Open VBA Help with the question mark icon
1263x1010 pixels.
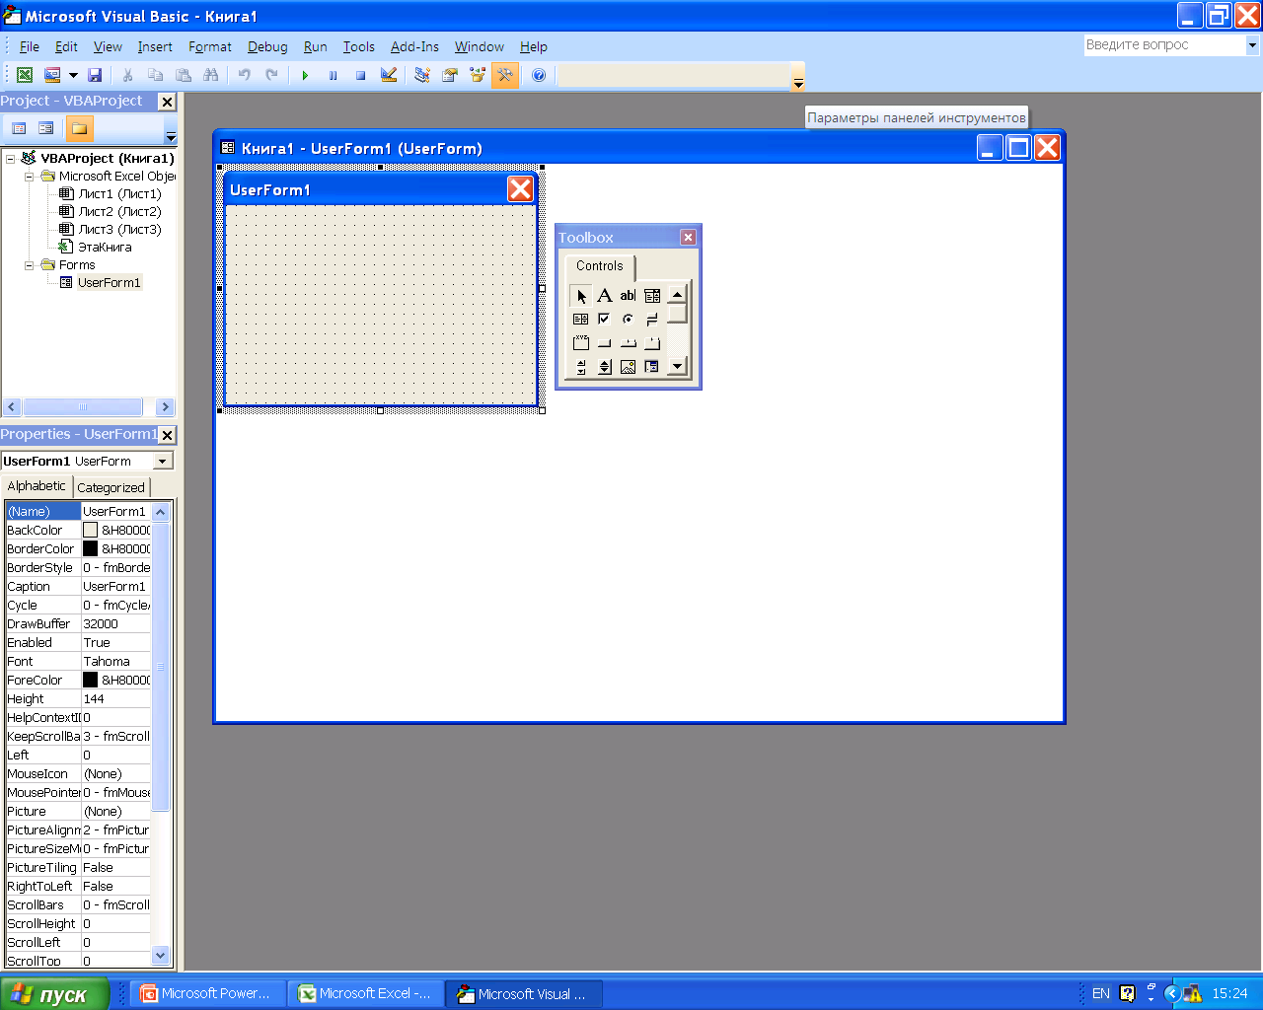(539, 75)
